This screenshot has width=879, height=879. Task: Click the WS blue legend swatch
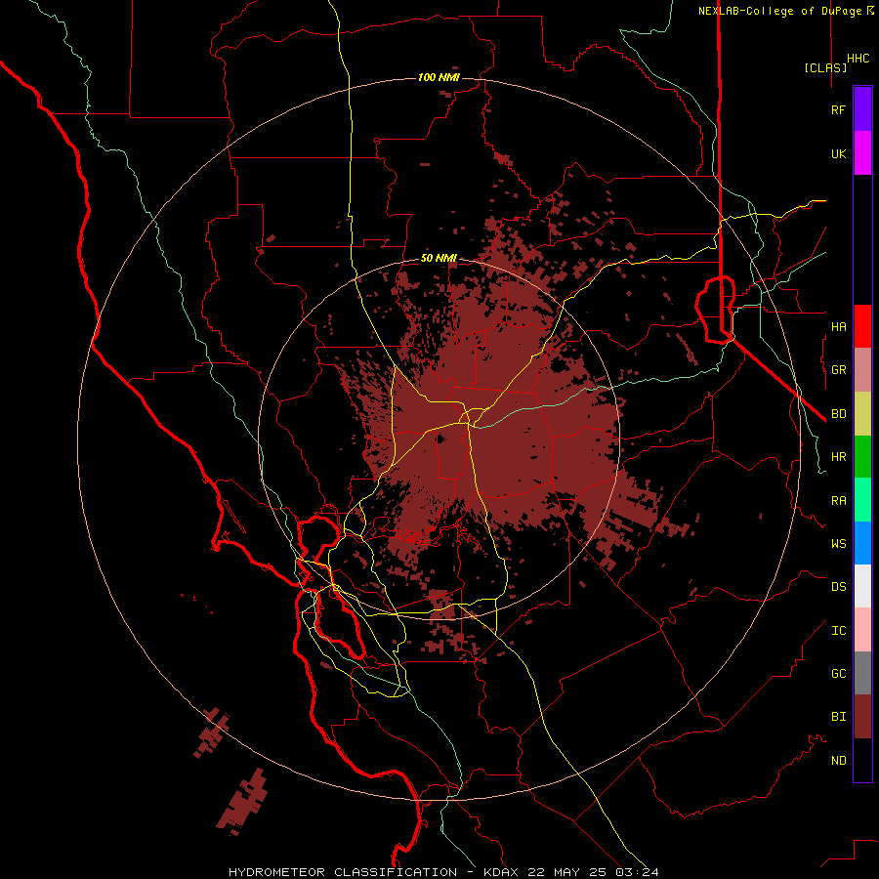tap(862, 543)
